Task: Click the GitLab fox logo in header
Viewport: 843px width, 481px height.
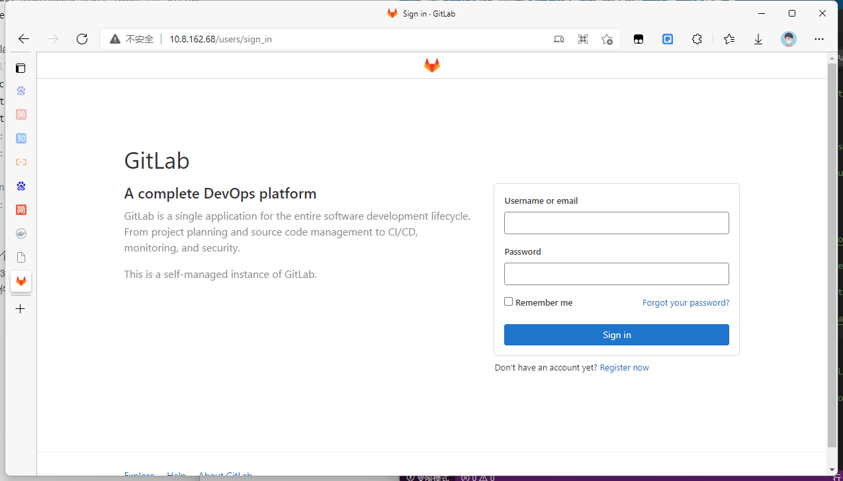Action: pos(432,66)
